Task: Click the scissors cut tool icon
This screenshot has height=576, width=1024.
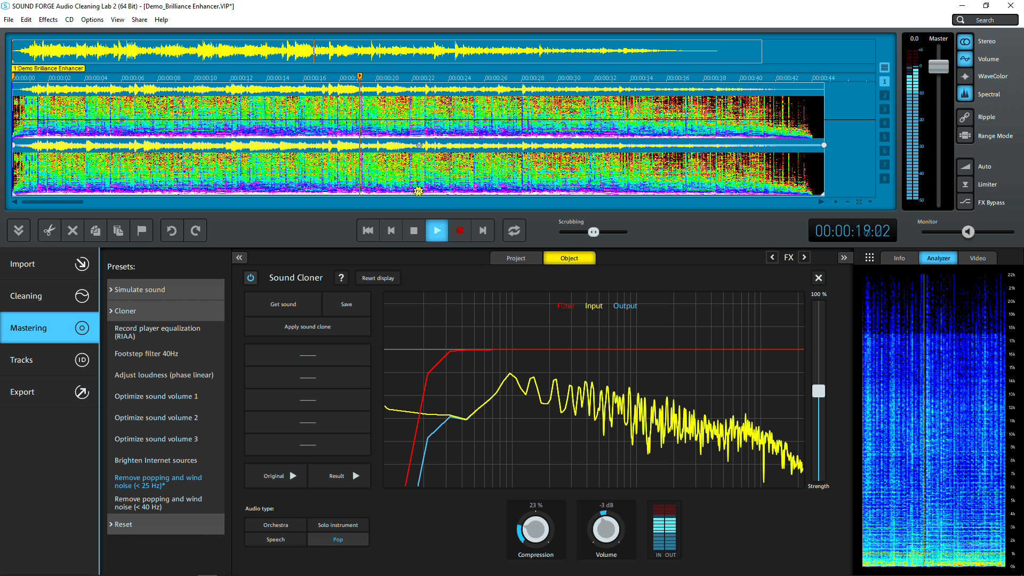Action: [x=49, y=230]
